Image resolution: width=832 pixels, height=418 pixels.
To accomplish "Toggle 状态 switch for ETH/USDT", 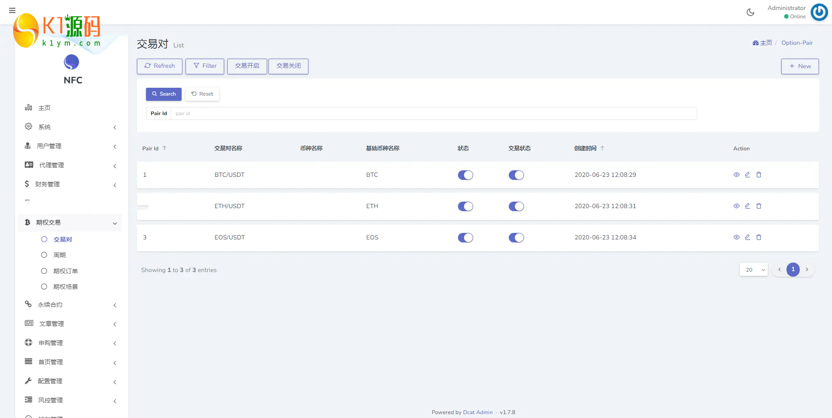I will (x=465, y=206).
